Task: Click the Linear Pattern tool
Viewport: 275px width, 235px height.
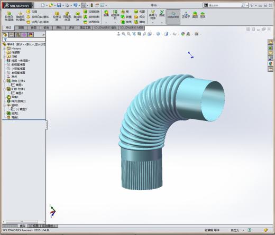Action: coord(115,15)
